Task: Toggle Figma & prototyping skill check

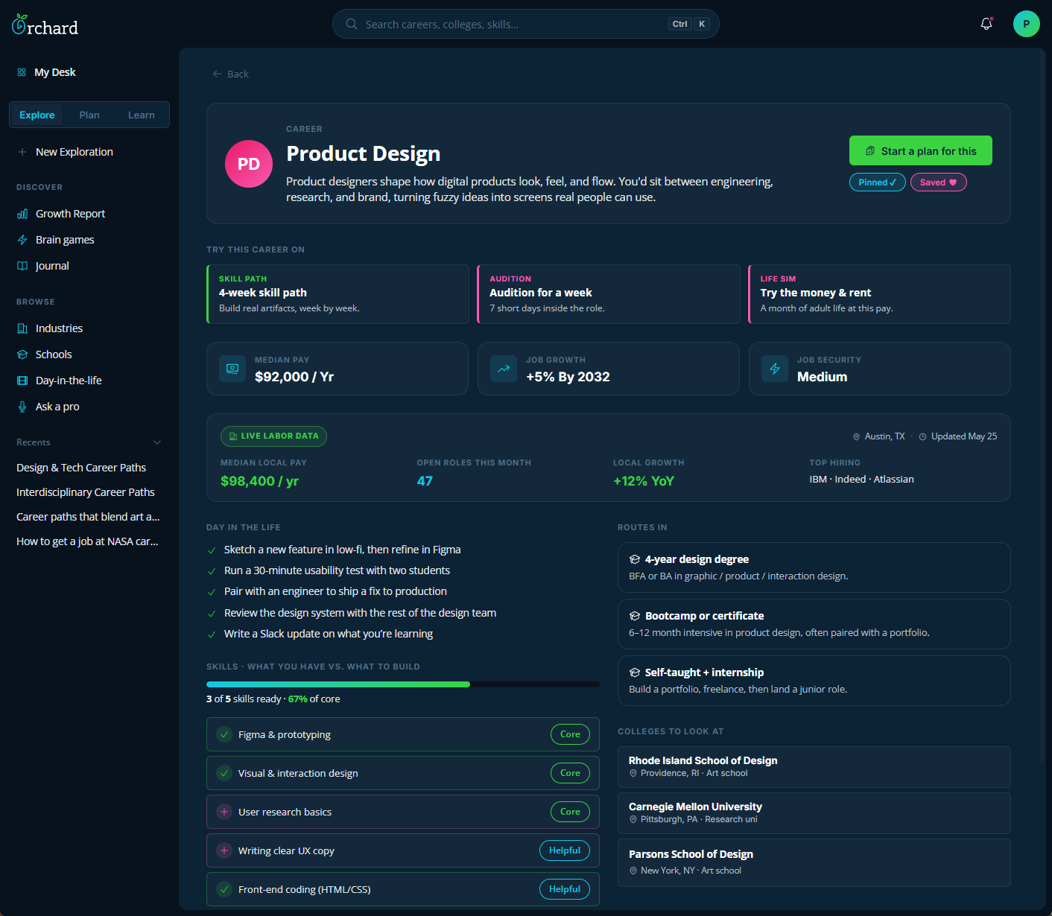Action: click(x=224, y=734)
